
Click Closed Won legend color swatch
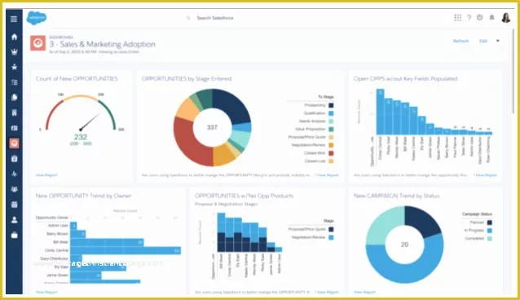[x=331, y=153]
